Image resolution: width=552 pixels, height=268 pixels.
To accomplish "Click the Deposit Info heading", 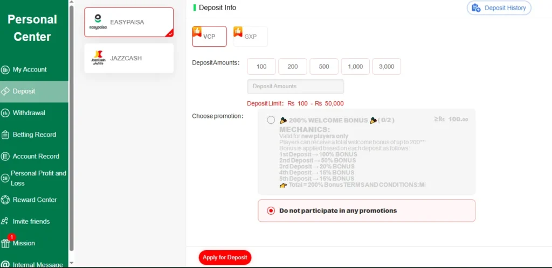I will (218, 8).
